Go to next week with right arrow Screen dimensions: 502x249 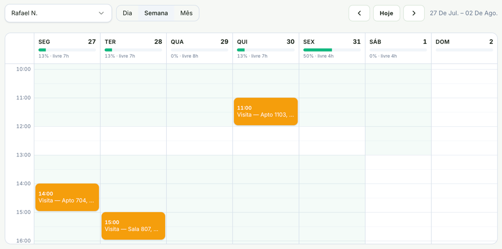click(414, 13)
